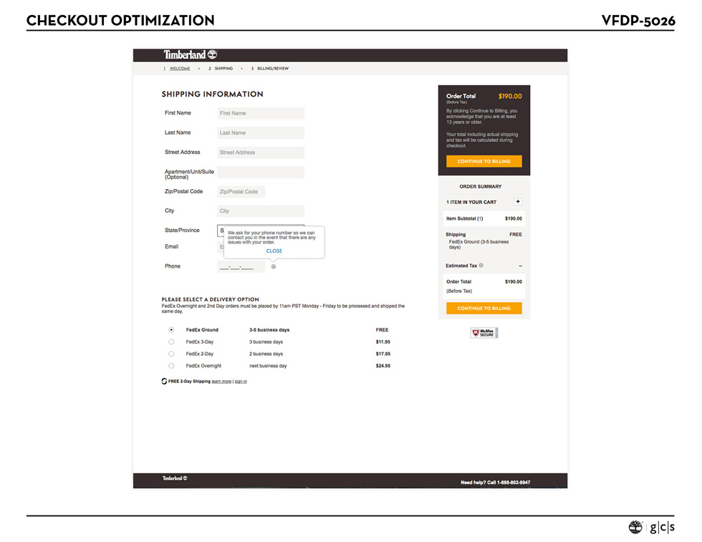Click Continue to Billing below order summary
Viewport: 702px width, 542px height.
click(x=484, y=309)
